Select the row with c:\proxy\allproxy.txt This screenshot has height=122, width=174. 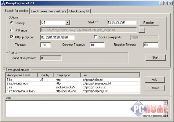tap(73, 91)
